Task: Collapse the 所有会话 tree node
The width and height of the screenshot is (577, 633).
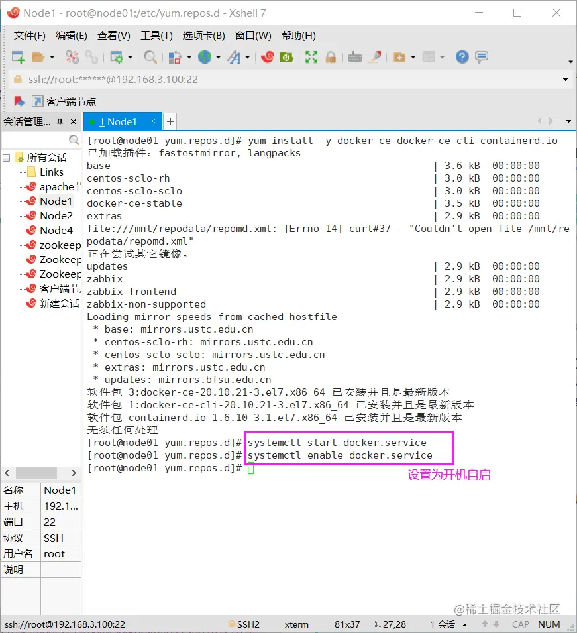Action: point(7,158)
